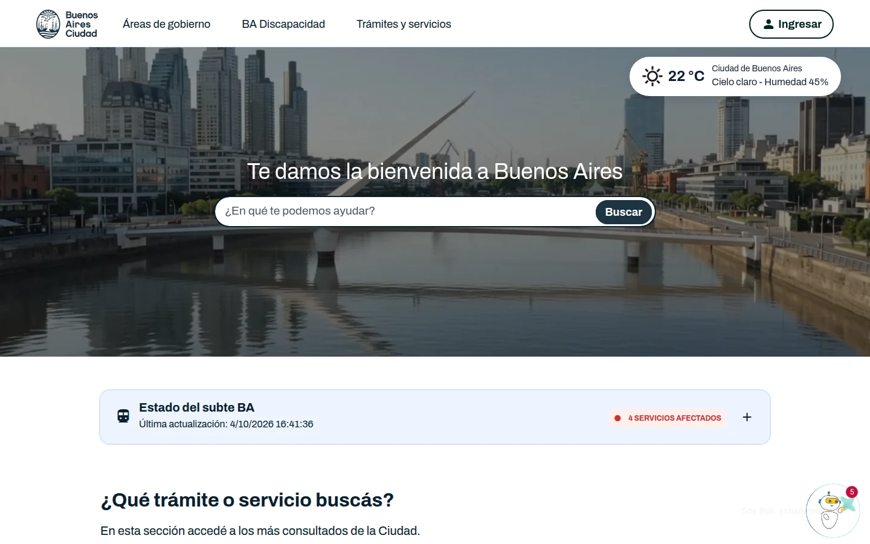Open Trámites y servicios menu
Image resolution: width=870 pixels, height=544 pixels.
(404, 24)
